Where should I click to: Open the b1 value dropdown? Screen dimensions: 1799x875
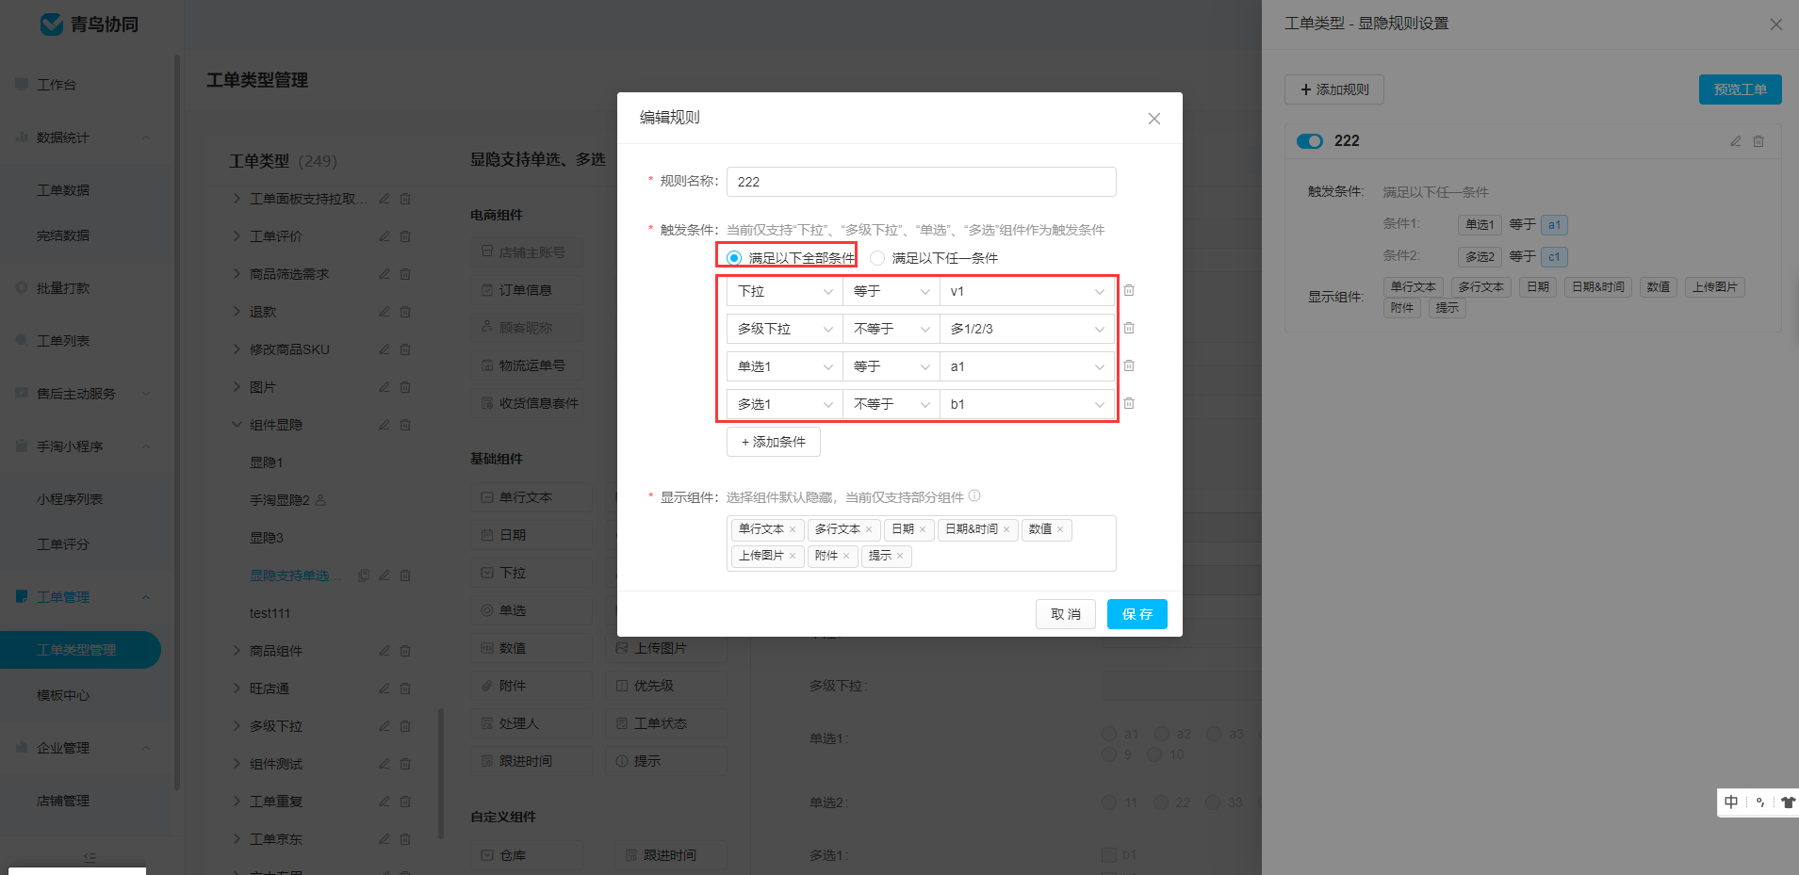[x=1026, y=404]
